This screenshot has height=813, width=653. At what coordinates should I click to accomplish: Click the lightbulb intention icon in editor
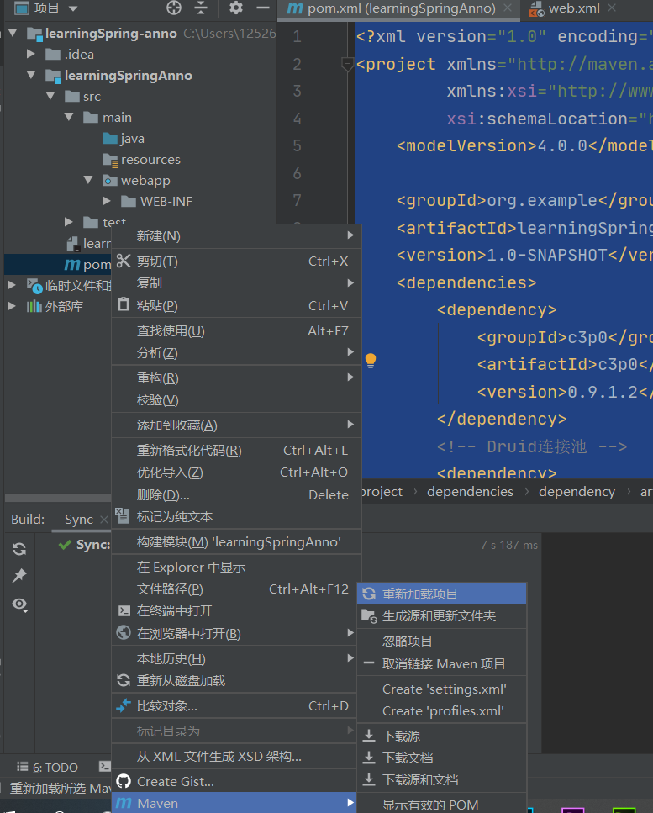click(x=371, y=361)
